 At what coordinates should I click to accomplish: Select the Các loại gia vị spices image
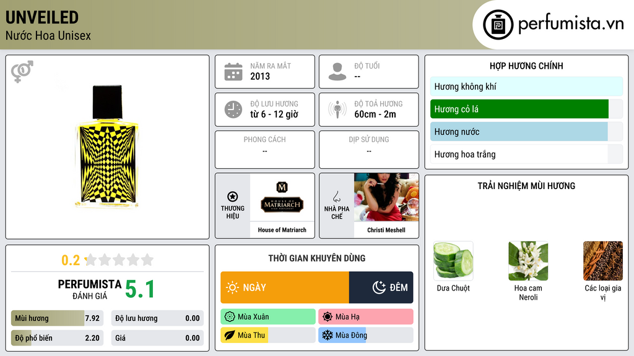click(603, 261)
